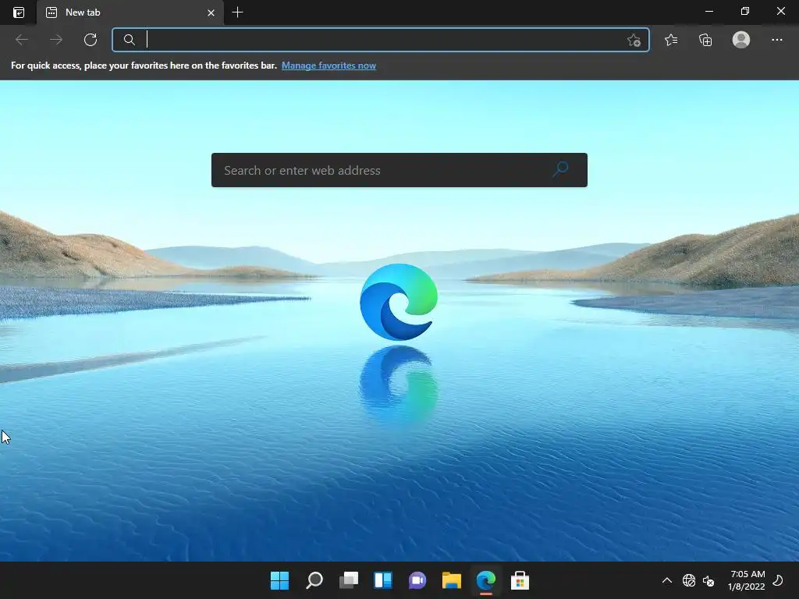Click the blue search icon in page search box

pyautogui.click(x=560, y=169)
